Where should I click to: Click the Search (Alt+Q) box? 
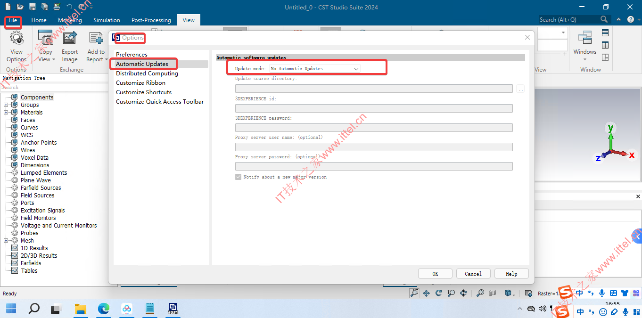[574, 19]
